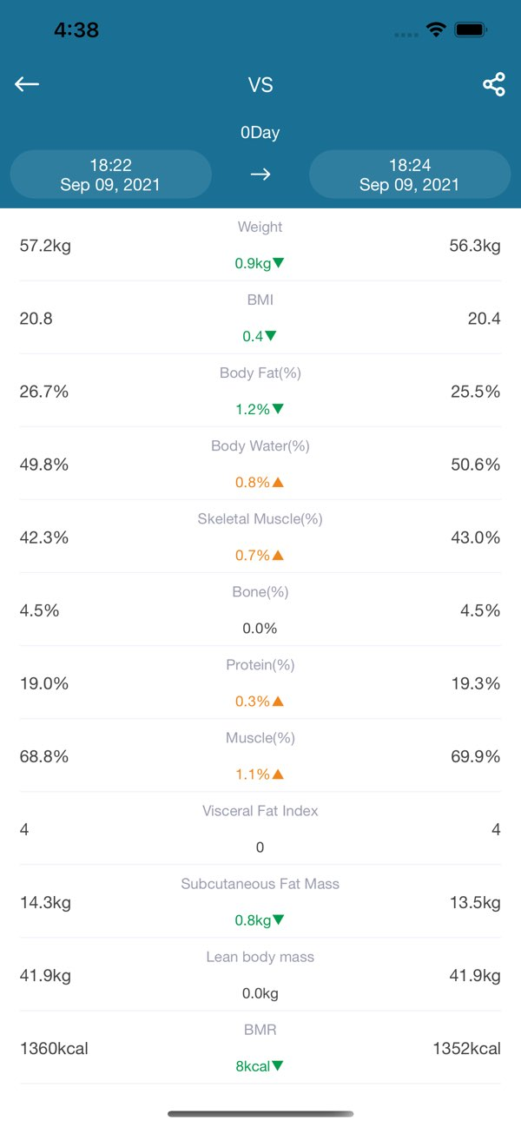Tap the down triangle beside 8kcal
Image resolution: width=521 pixels, height=1127 pixels.
pos(278,1065)
